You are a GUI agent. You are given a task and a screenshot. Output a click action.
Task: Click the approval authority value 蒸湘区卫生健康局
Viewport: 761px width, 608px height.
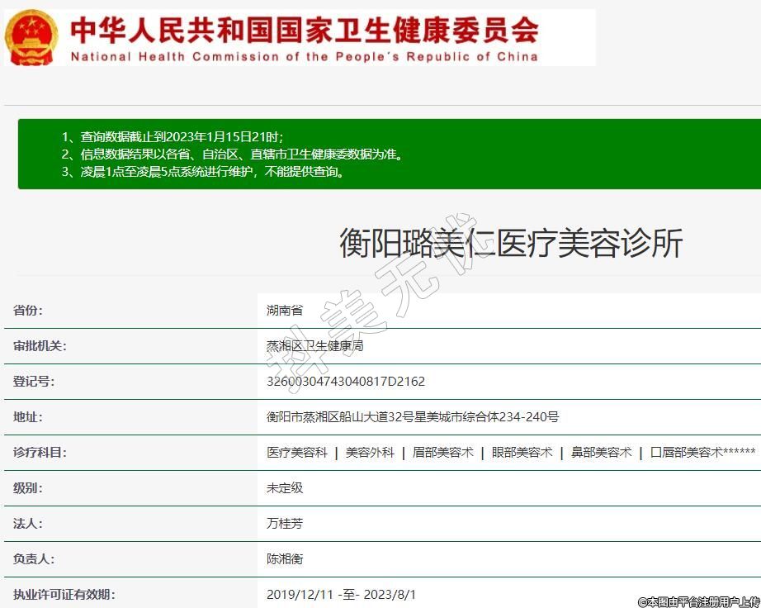(314, 346)
